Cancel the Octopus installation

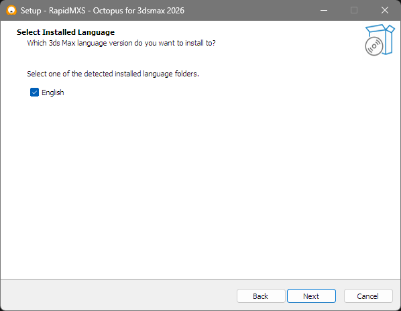coord(368,296)
